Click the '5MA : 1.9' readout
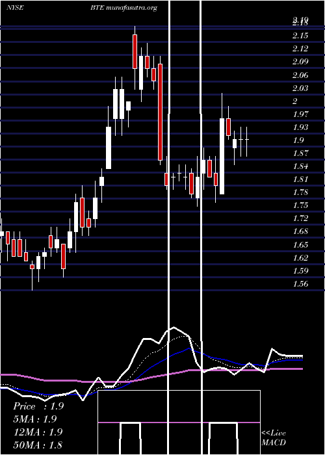325x455 pixels. (35, 419)
